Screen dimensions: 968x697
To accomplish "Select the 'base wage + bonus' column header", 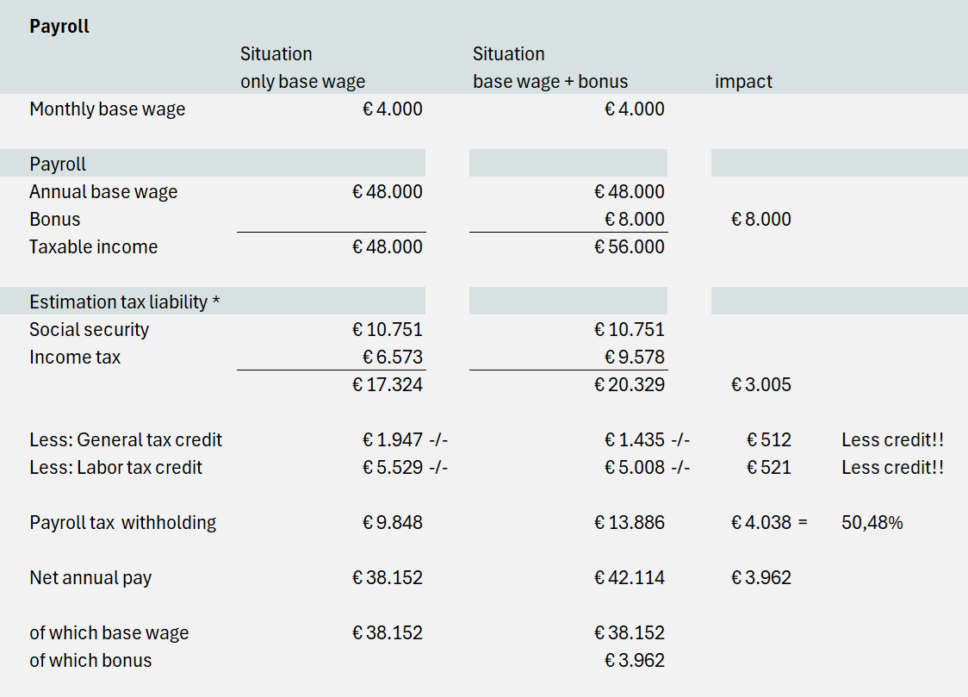I will tap(550, 82).
